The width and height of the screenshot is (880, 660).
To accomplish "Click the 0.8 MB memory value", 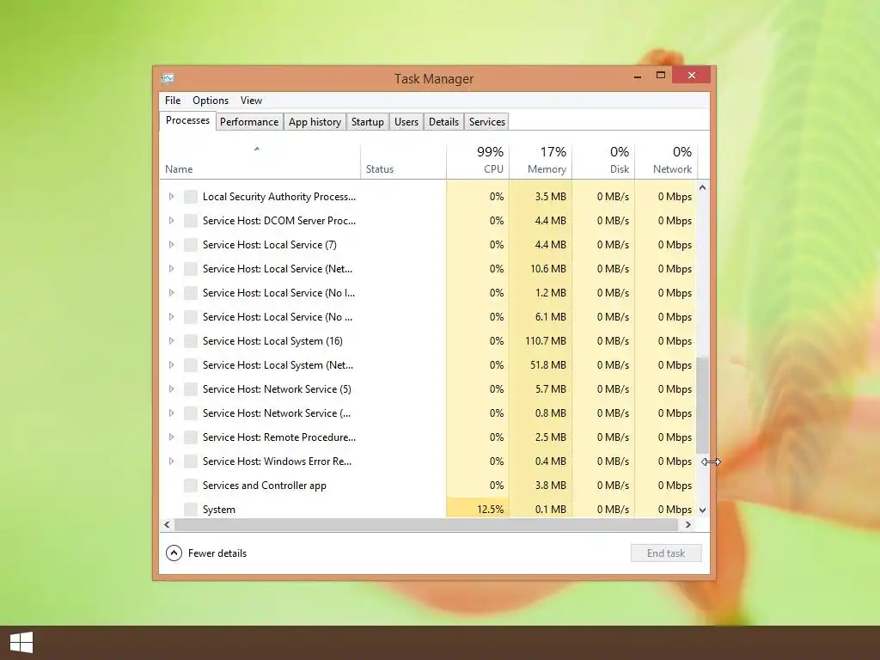I will click(551, 413).
